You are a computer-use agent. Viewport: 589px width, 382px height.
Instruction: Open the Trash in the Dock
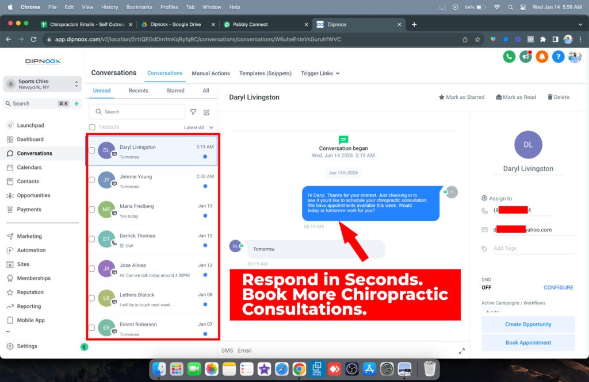pyautogui.click(x=429, y=369)
